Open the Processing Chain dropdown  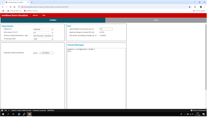click(x=43, y=39)
